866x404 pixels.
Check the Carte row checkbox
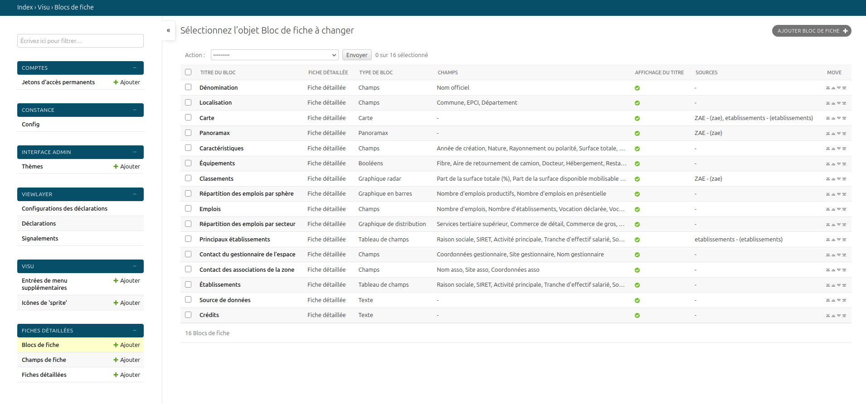188,118
